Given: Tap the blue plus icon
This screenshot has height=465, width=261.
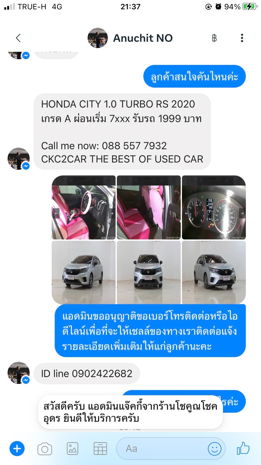Looking at the screenshot, I should click(17, 449).
